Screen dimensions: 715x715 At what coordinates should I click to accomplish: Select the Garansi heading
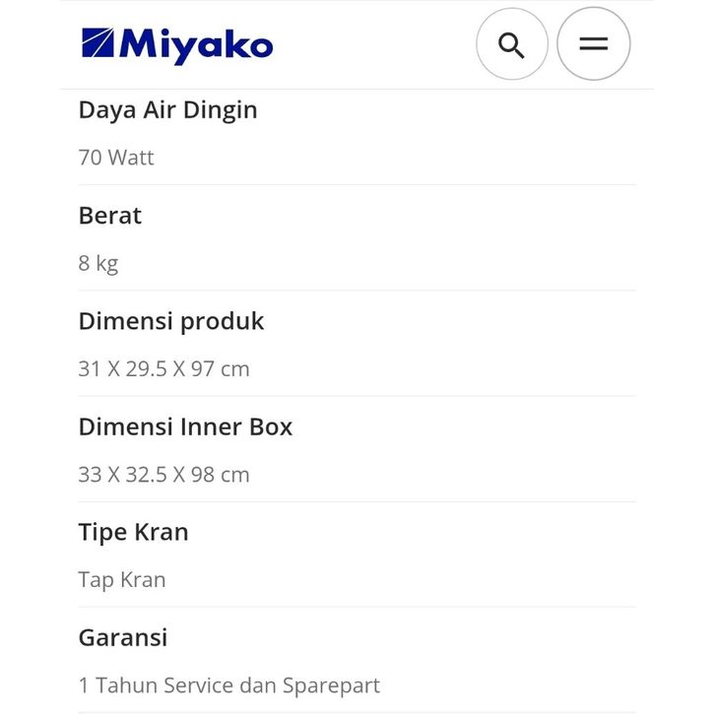(123, 637)
